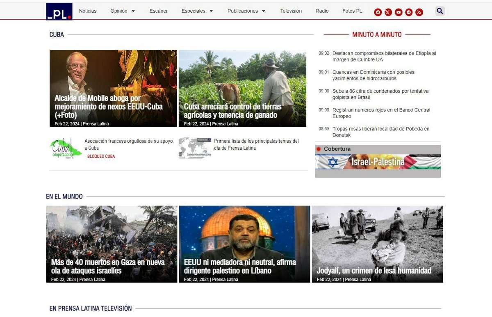Expand the Opinión dropdown menu
This screenshot has height=317, width=492.
point(123,11)
